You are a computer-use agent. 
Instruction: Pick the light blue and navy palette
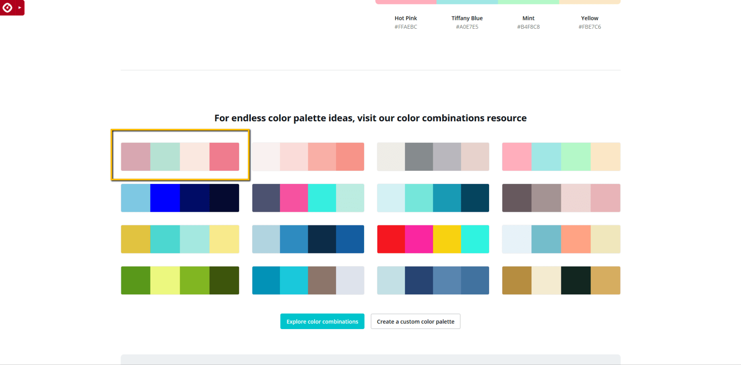[x=308, y=239]
